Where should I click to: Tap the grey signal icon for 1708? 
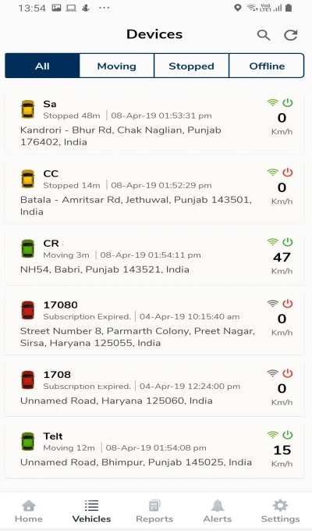272,373
